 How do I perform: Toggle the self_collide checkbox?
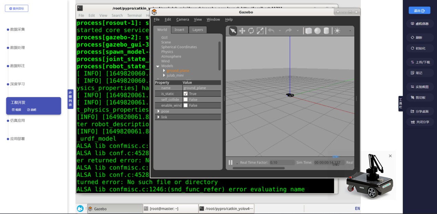[x=186, y=99]
